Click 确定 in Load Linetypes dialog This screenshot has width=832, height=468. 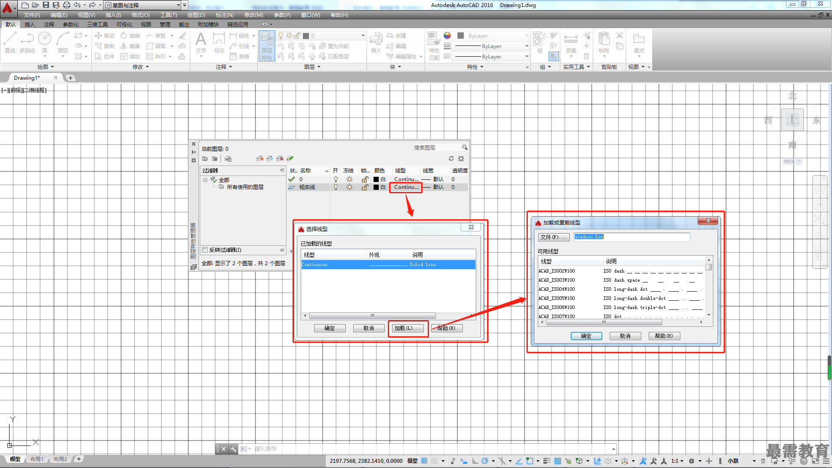[x=586, y=336]
